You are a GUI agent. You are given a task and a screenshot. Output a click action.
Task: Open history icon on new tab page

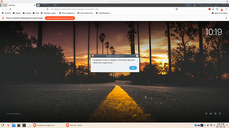(x=220, y=113)
